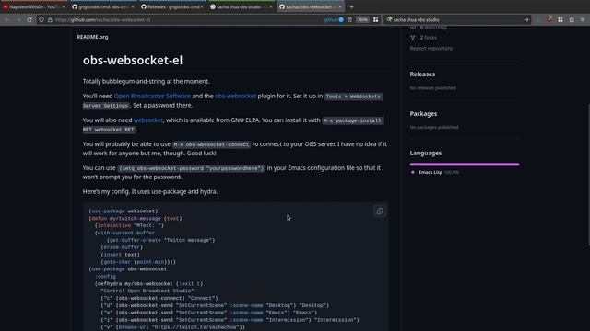Image resolution: width=590 pixels, height=331 pixels.
Task: Switch to the Releases grigio/obs-cmd tab
Action: tap(172, 6)
